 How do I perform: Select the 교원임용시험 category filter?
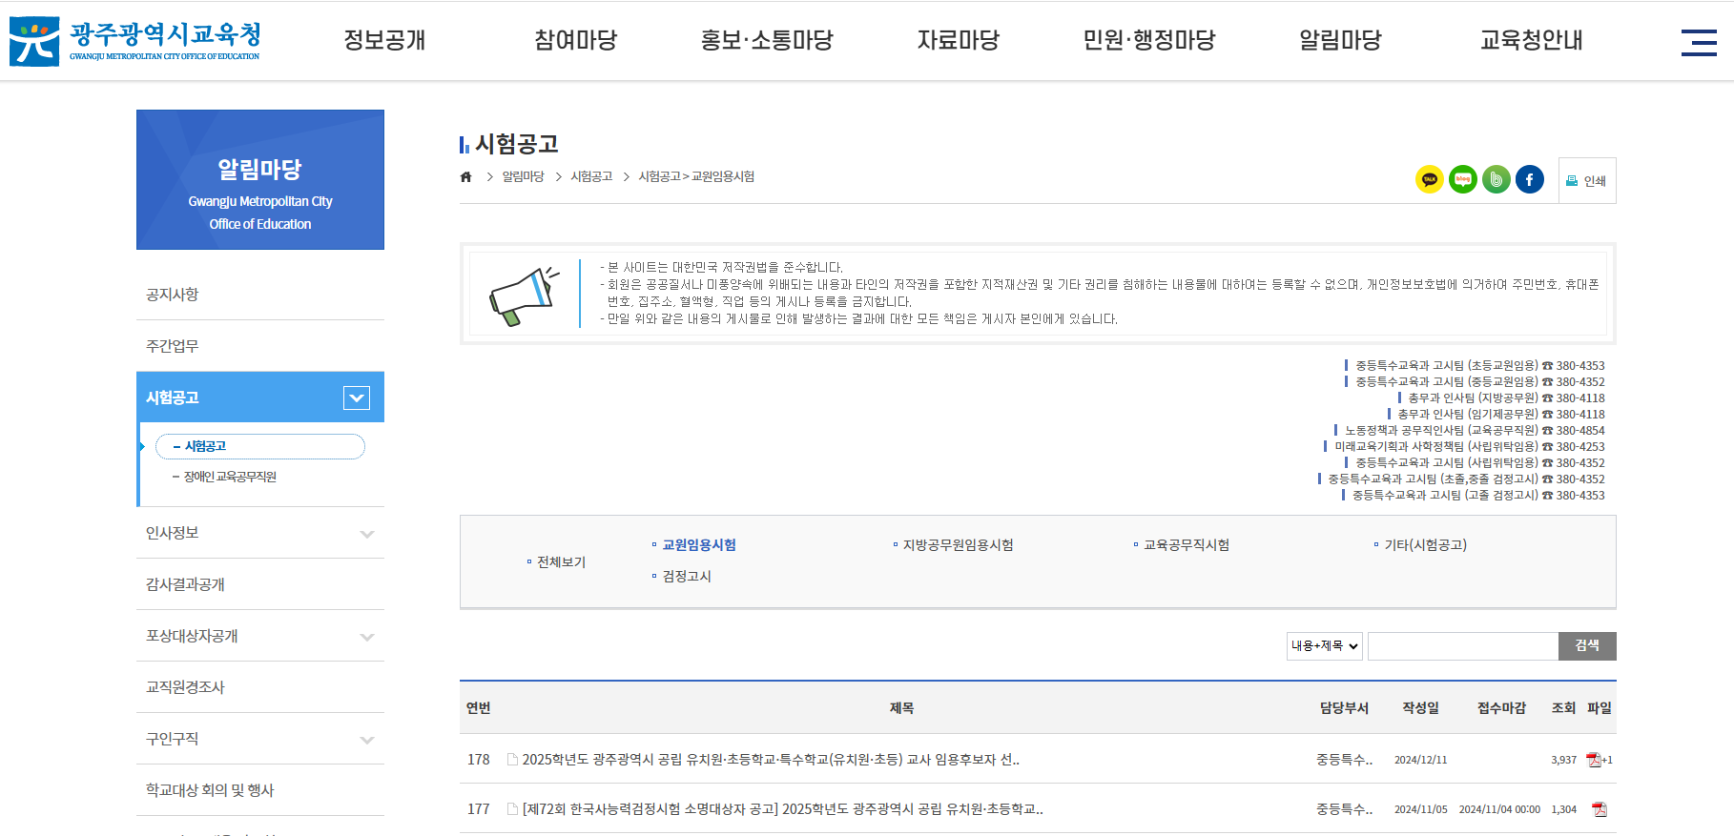699,545
